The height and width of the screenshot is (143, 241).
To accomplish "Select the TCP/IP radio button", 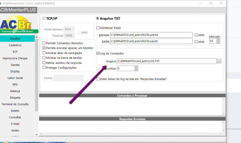I will pyautogui.click(x=44, y=18).
